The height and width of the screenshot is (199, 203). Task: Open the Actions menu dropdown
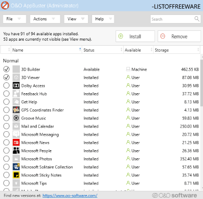45,19
